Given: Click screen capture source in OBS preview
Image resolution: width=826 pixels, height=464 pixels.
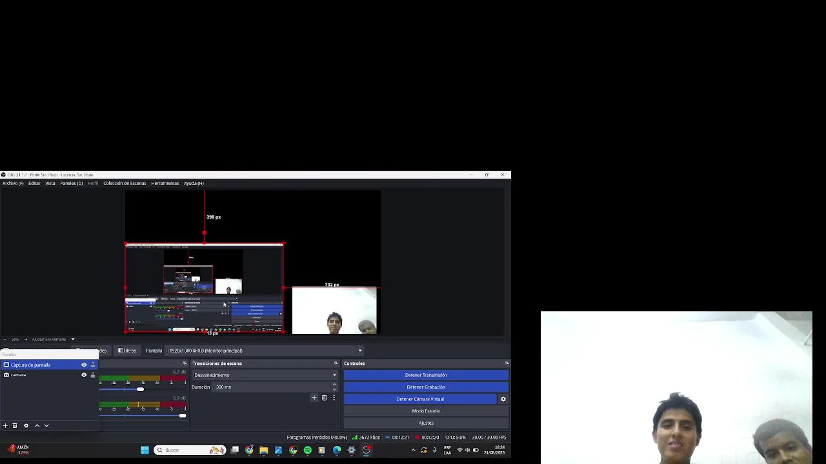Looking at the screenshot, I should click(x=204, y=288).
